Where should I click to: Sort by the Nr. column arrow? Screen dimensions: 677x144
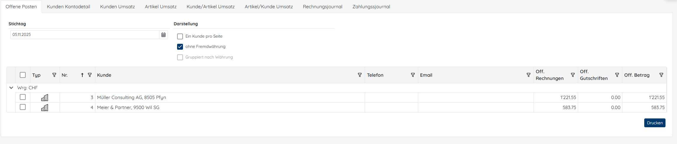82,75
